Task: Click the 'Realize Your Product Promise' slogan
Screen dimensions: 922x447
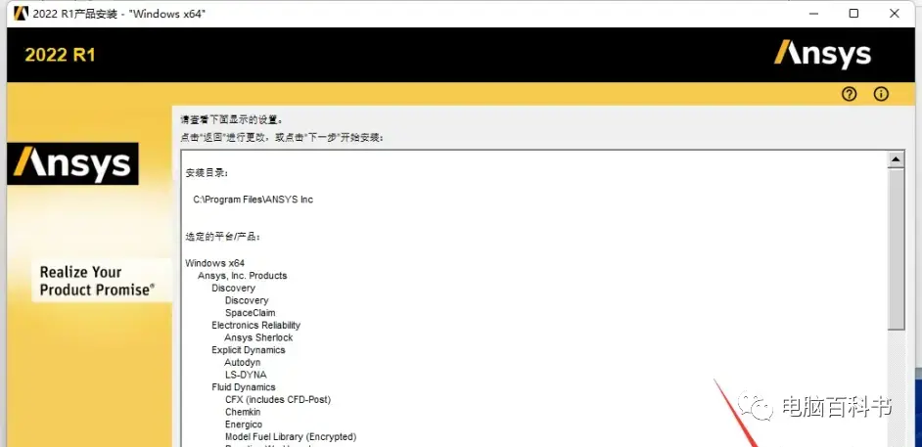Action: (x=97, y=281)
